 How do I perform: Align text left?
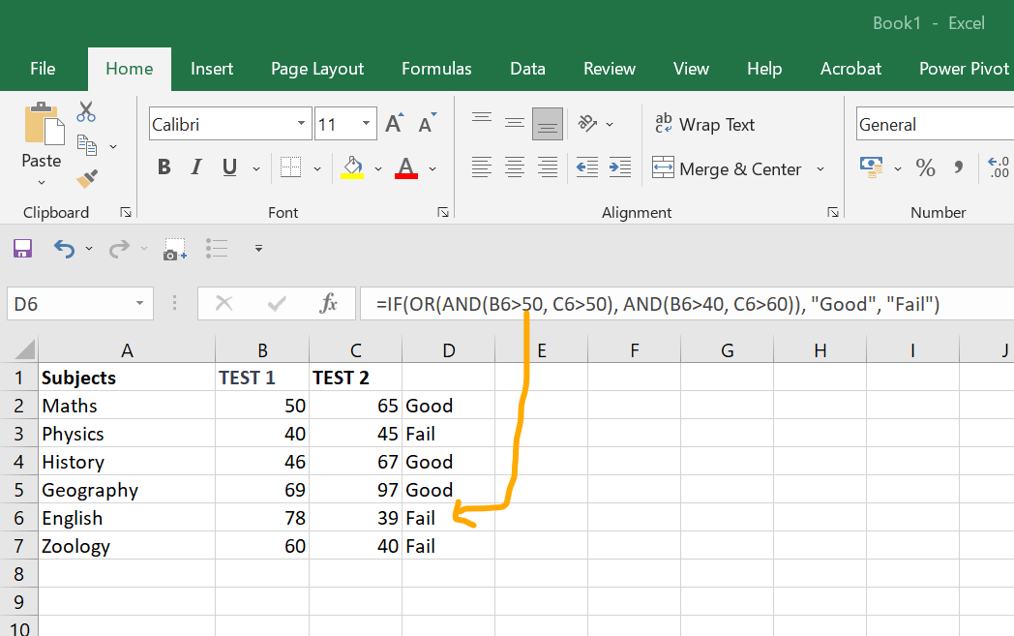[x=482, y=167]
